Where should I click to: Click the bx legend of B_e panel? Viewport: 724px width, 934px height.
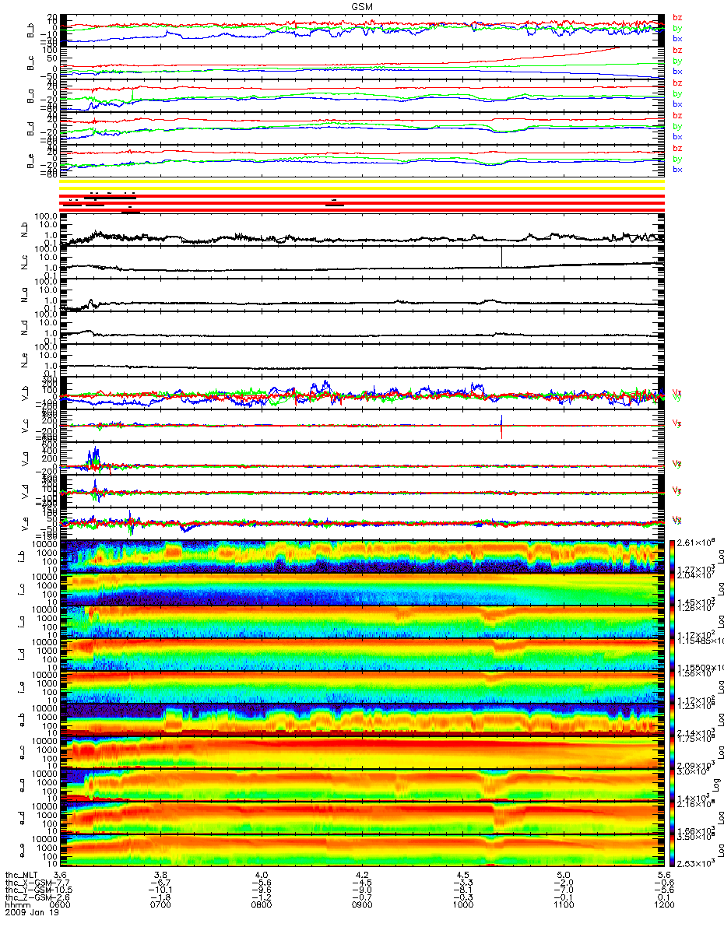[677, 169]
